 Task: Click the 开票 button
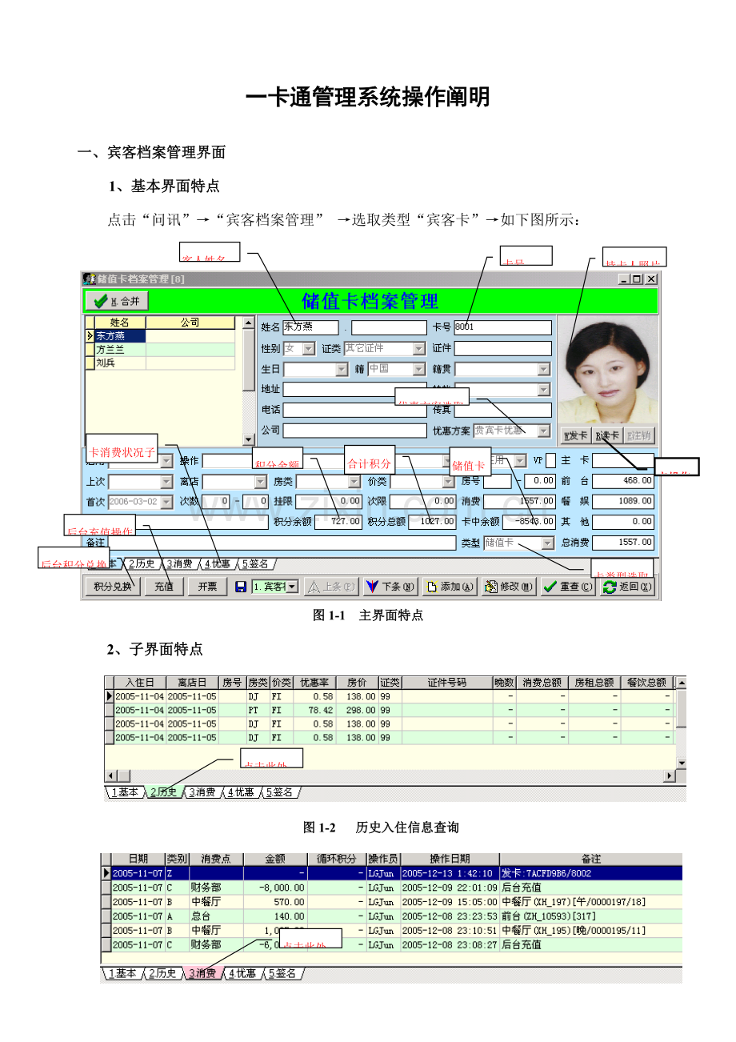click(x=207, y=587)
